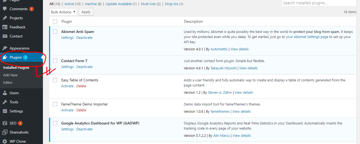This screenshot has height=144, width=360.
Task: Delete Easy Table of Contents plugin
Action: pyautogui.click(x=81, y=86)
